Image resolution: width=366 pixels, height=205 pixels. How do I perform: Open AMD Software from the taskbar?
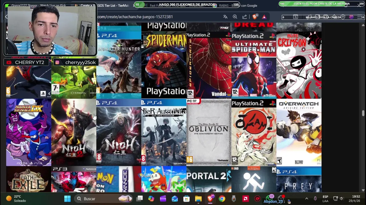point(245,199)
